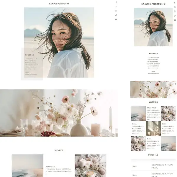
Task: Select the woman portrait in the mobile layout
Action: tap(153, 27)
